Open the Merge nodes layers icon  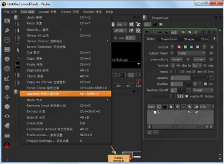[7, 88]
